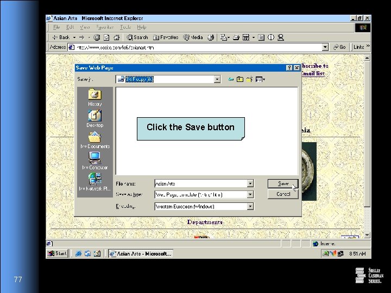Click the dialog help question mark button

coord(289,68)
